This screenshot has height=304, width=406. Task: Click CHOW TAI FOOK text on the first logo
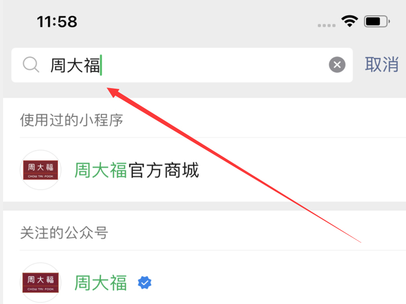coord(41,176)
